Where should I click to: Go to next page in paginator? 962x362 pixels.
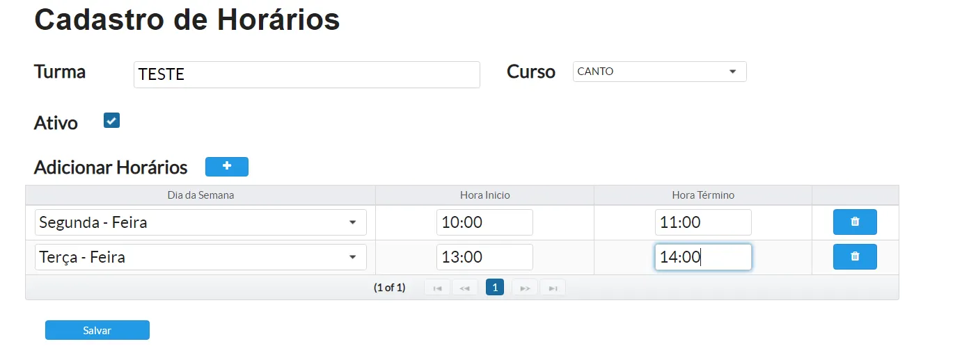pos(525,288)
